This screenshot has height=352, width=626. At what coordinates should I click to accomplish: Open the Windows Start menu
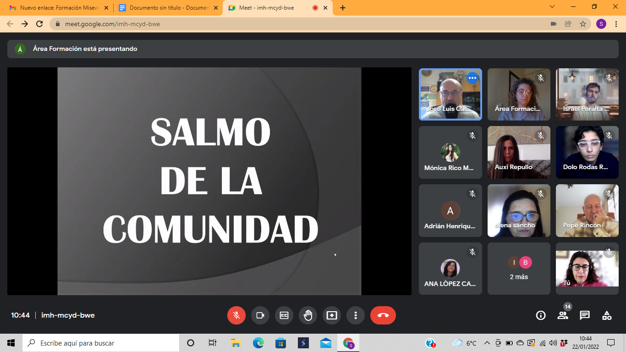pos(11,343)
